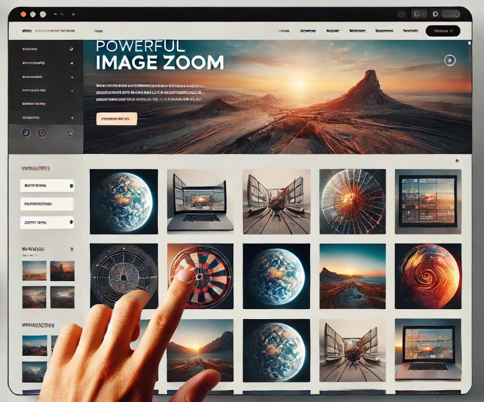Open the second link in the top navigation
The height and width of the screenshot is (402, 484).
pos(307,31)
